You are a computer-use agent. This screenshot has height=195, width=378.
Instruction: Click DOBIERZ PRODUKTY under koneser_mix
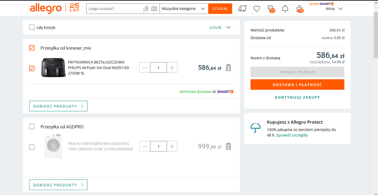(x=58, y=106)
